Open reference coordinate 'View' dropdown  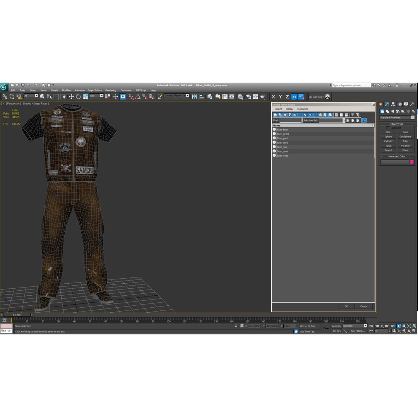(96, 96)
